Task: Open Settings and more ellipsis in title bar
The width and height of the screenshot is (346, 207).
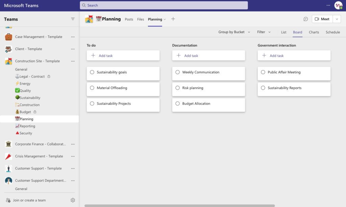Action: pos(328,5)
